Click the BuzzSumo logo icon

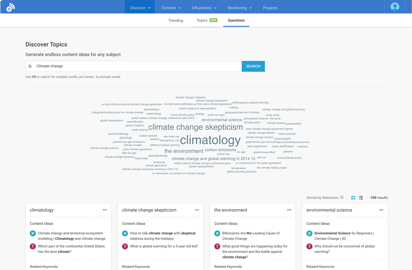click(10, 6)
